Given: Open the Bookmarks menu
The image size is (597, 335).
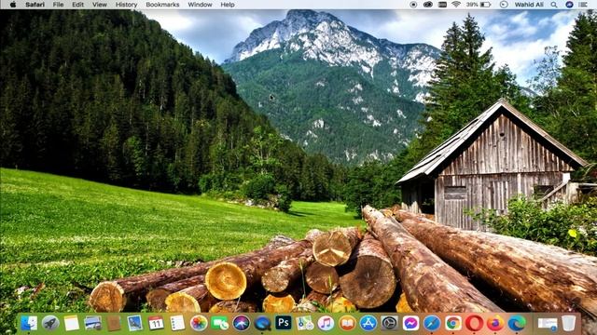Looking at the screenshot, I should click(162, 5).
